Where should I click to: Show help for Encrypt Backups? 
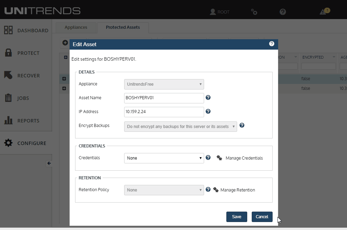coord(242,125)
